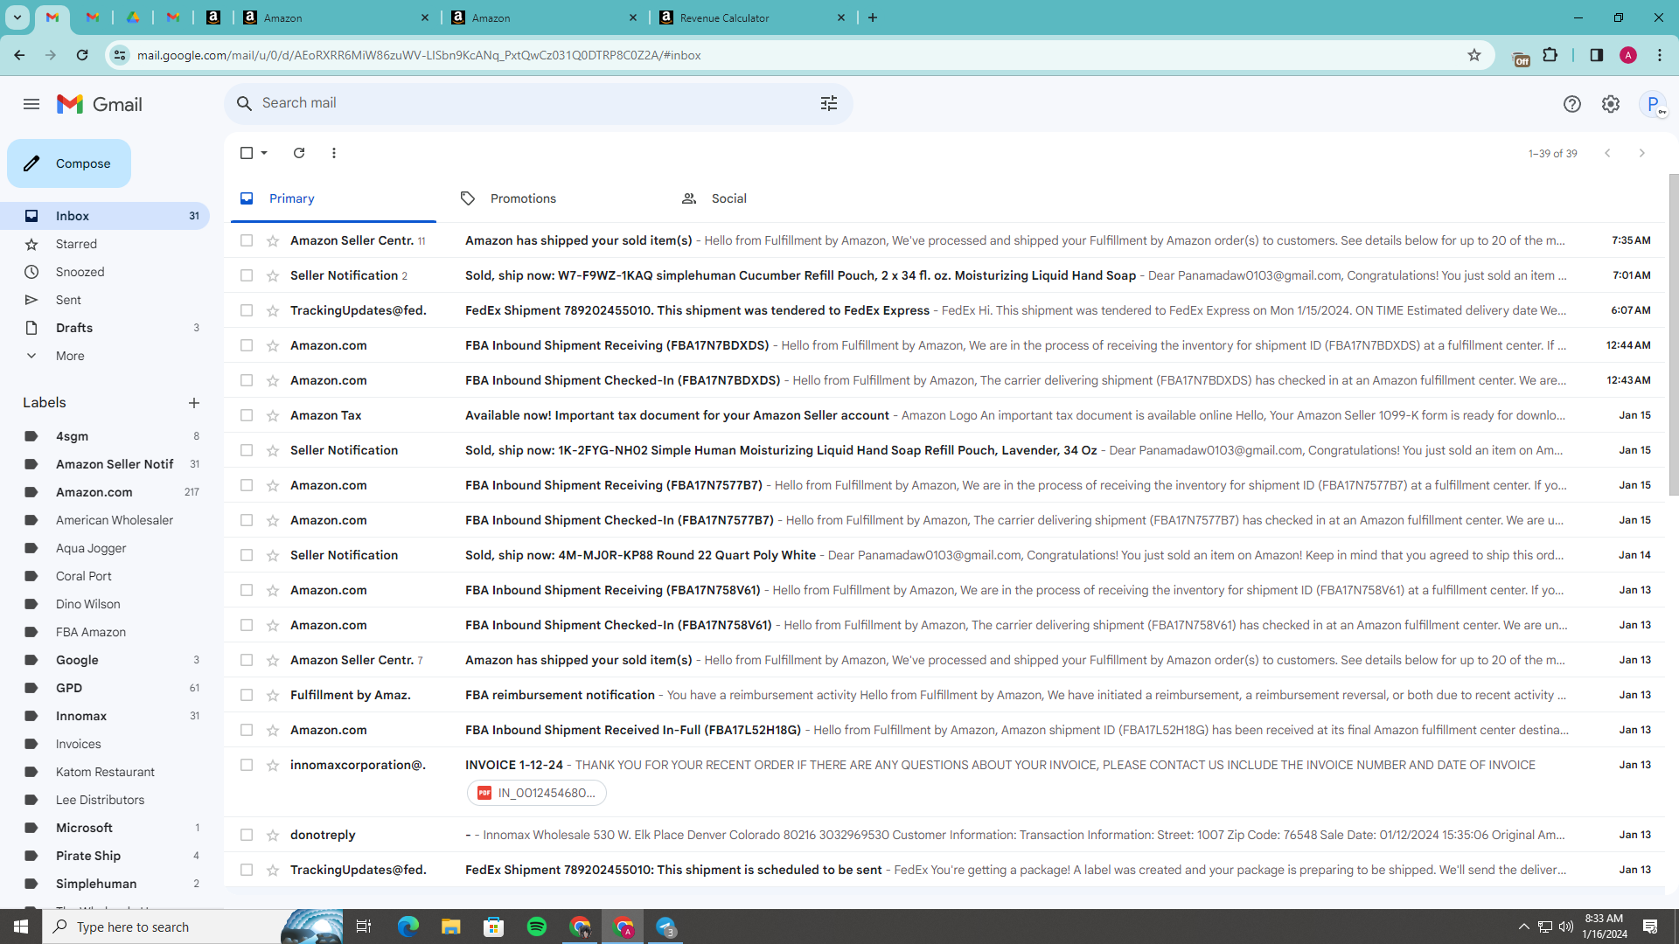Open Gmail Settings gear icon

tap(1611, 104)
